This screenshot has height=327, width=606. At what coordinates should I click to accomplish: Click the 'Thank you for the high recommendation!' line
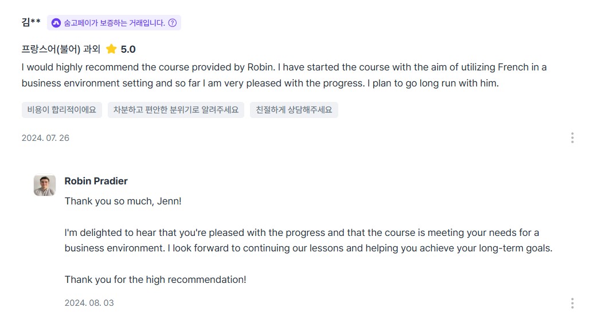tap(155, 279)
